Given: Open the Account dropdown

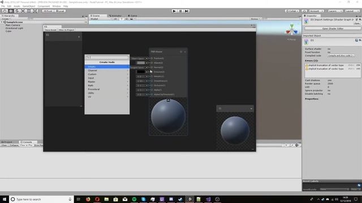Looking at the screenshot, I should (317, 11).
